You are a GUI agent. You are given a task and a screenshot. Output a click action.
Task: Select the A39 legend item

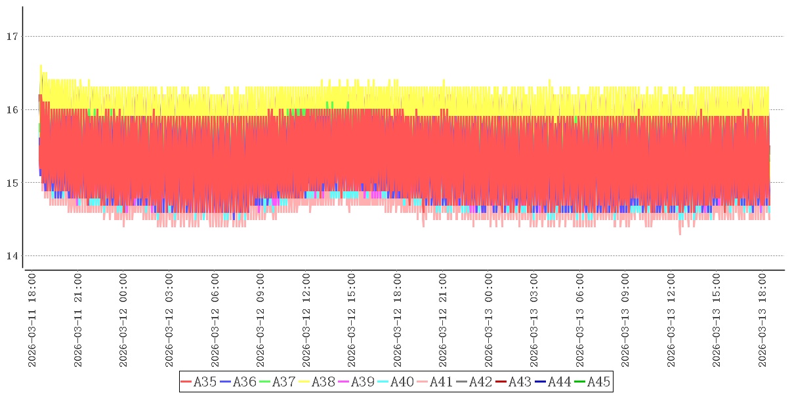(362, 382)
